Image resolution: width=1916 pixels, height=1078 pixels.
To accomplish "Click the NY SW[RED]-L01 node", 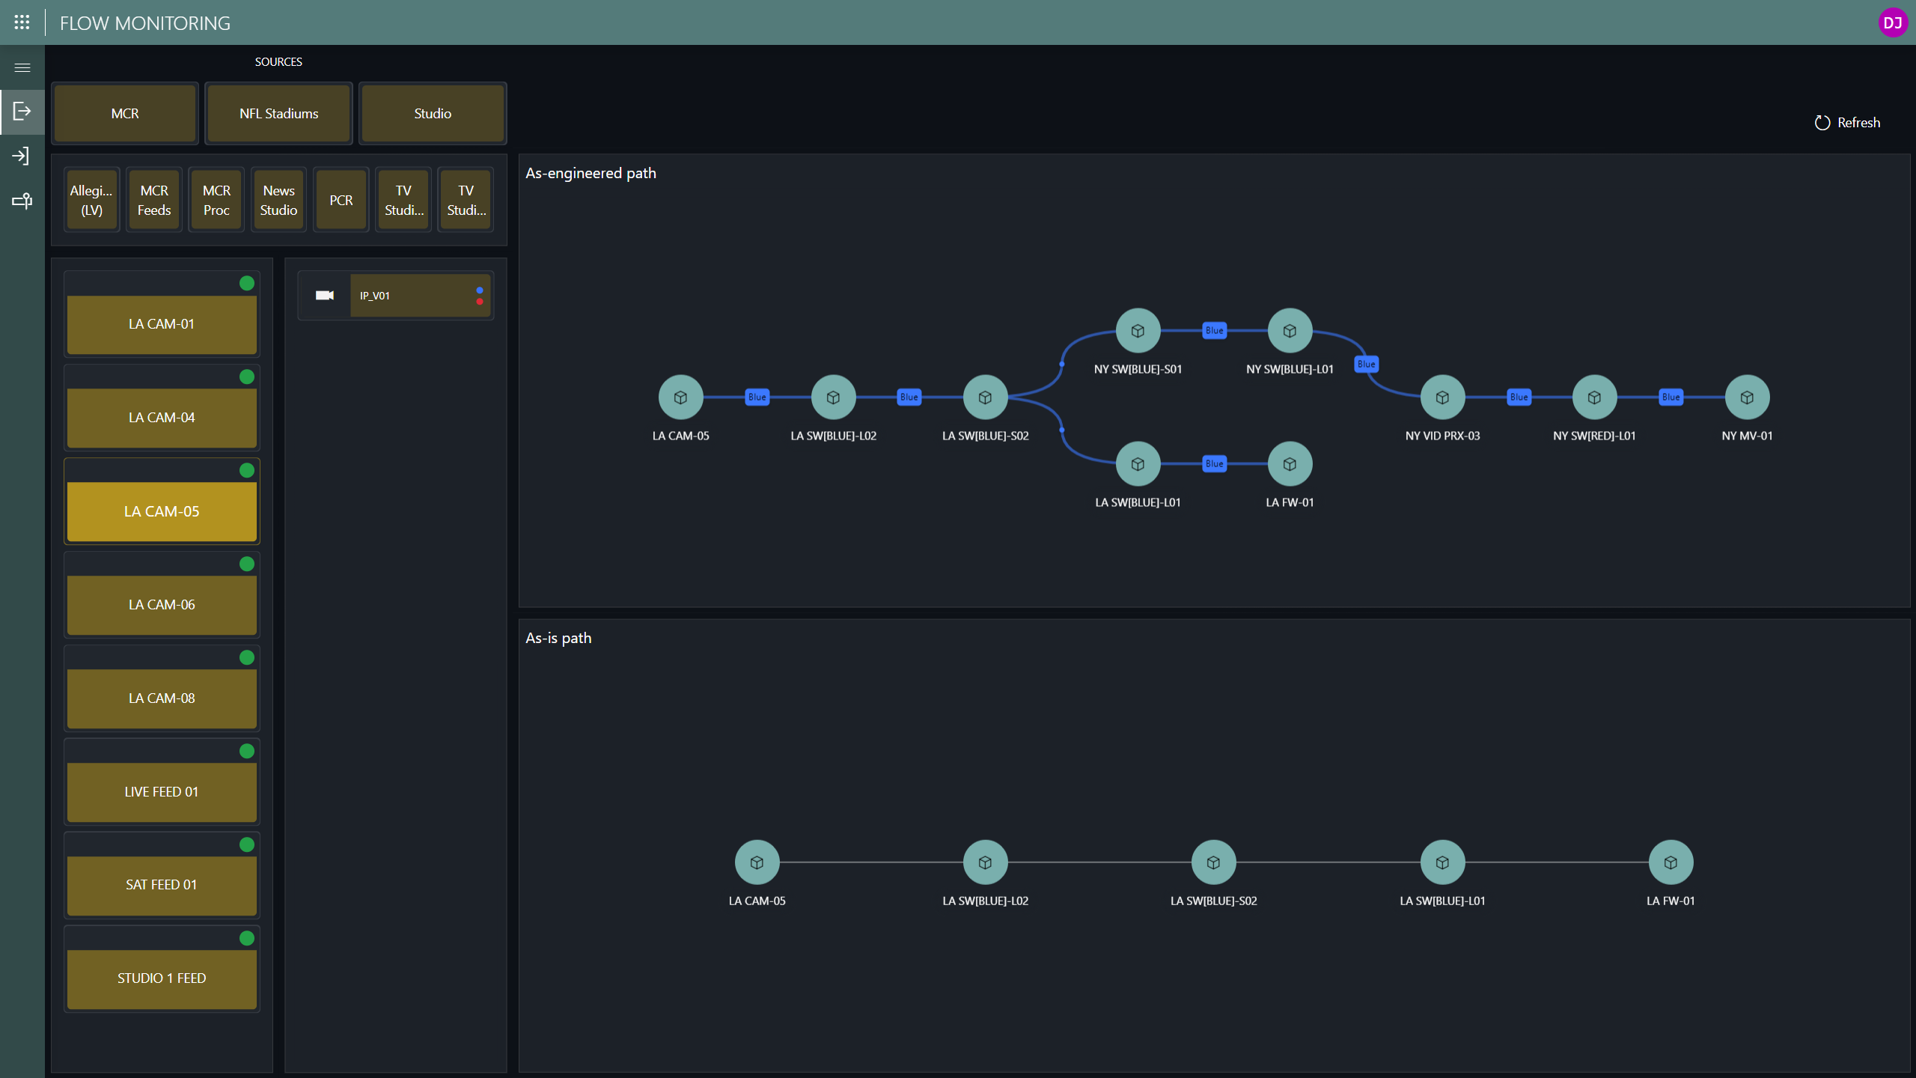I will pos(1594,398).
